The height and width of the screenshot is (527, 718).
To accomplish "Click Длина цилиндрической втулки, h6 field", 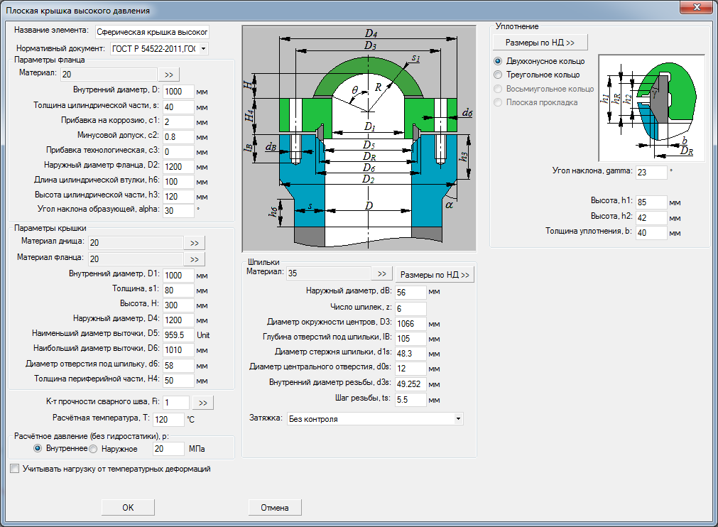I will point(178,182).
